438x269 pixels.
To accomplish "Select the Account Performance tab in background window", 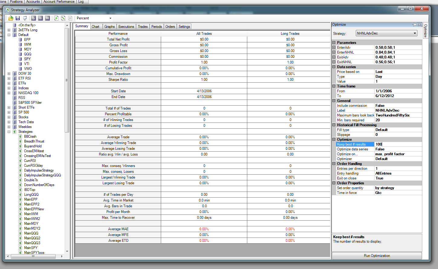I will 59,2.
